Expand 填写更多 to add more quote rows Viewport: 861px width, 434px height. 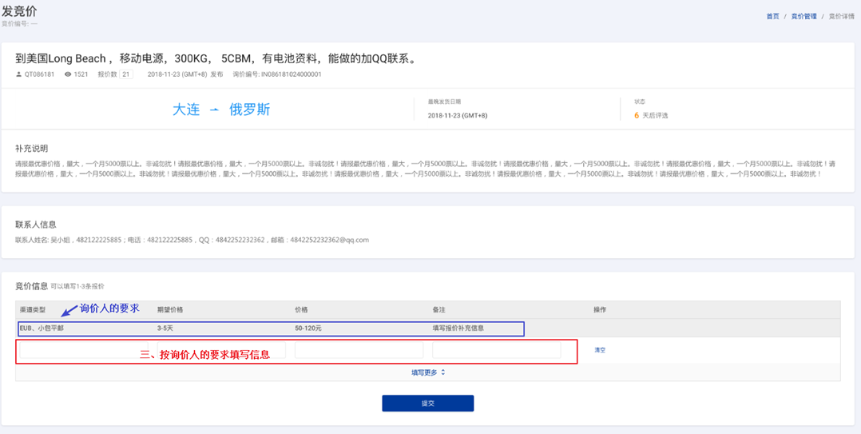click(428, 372)
